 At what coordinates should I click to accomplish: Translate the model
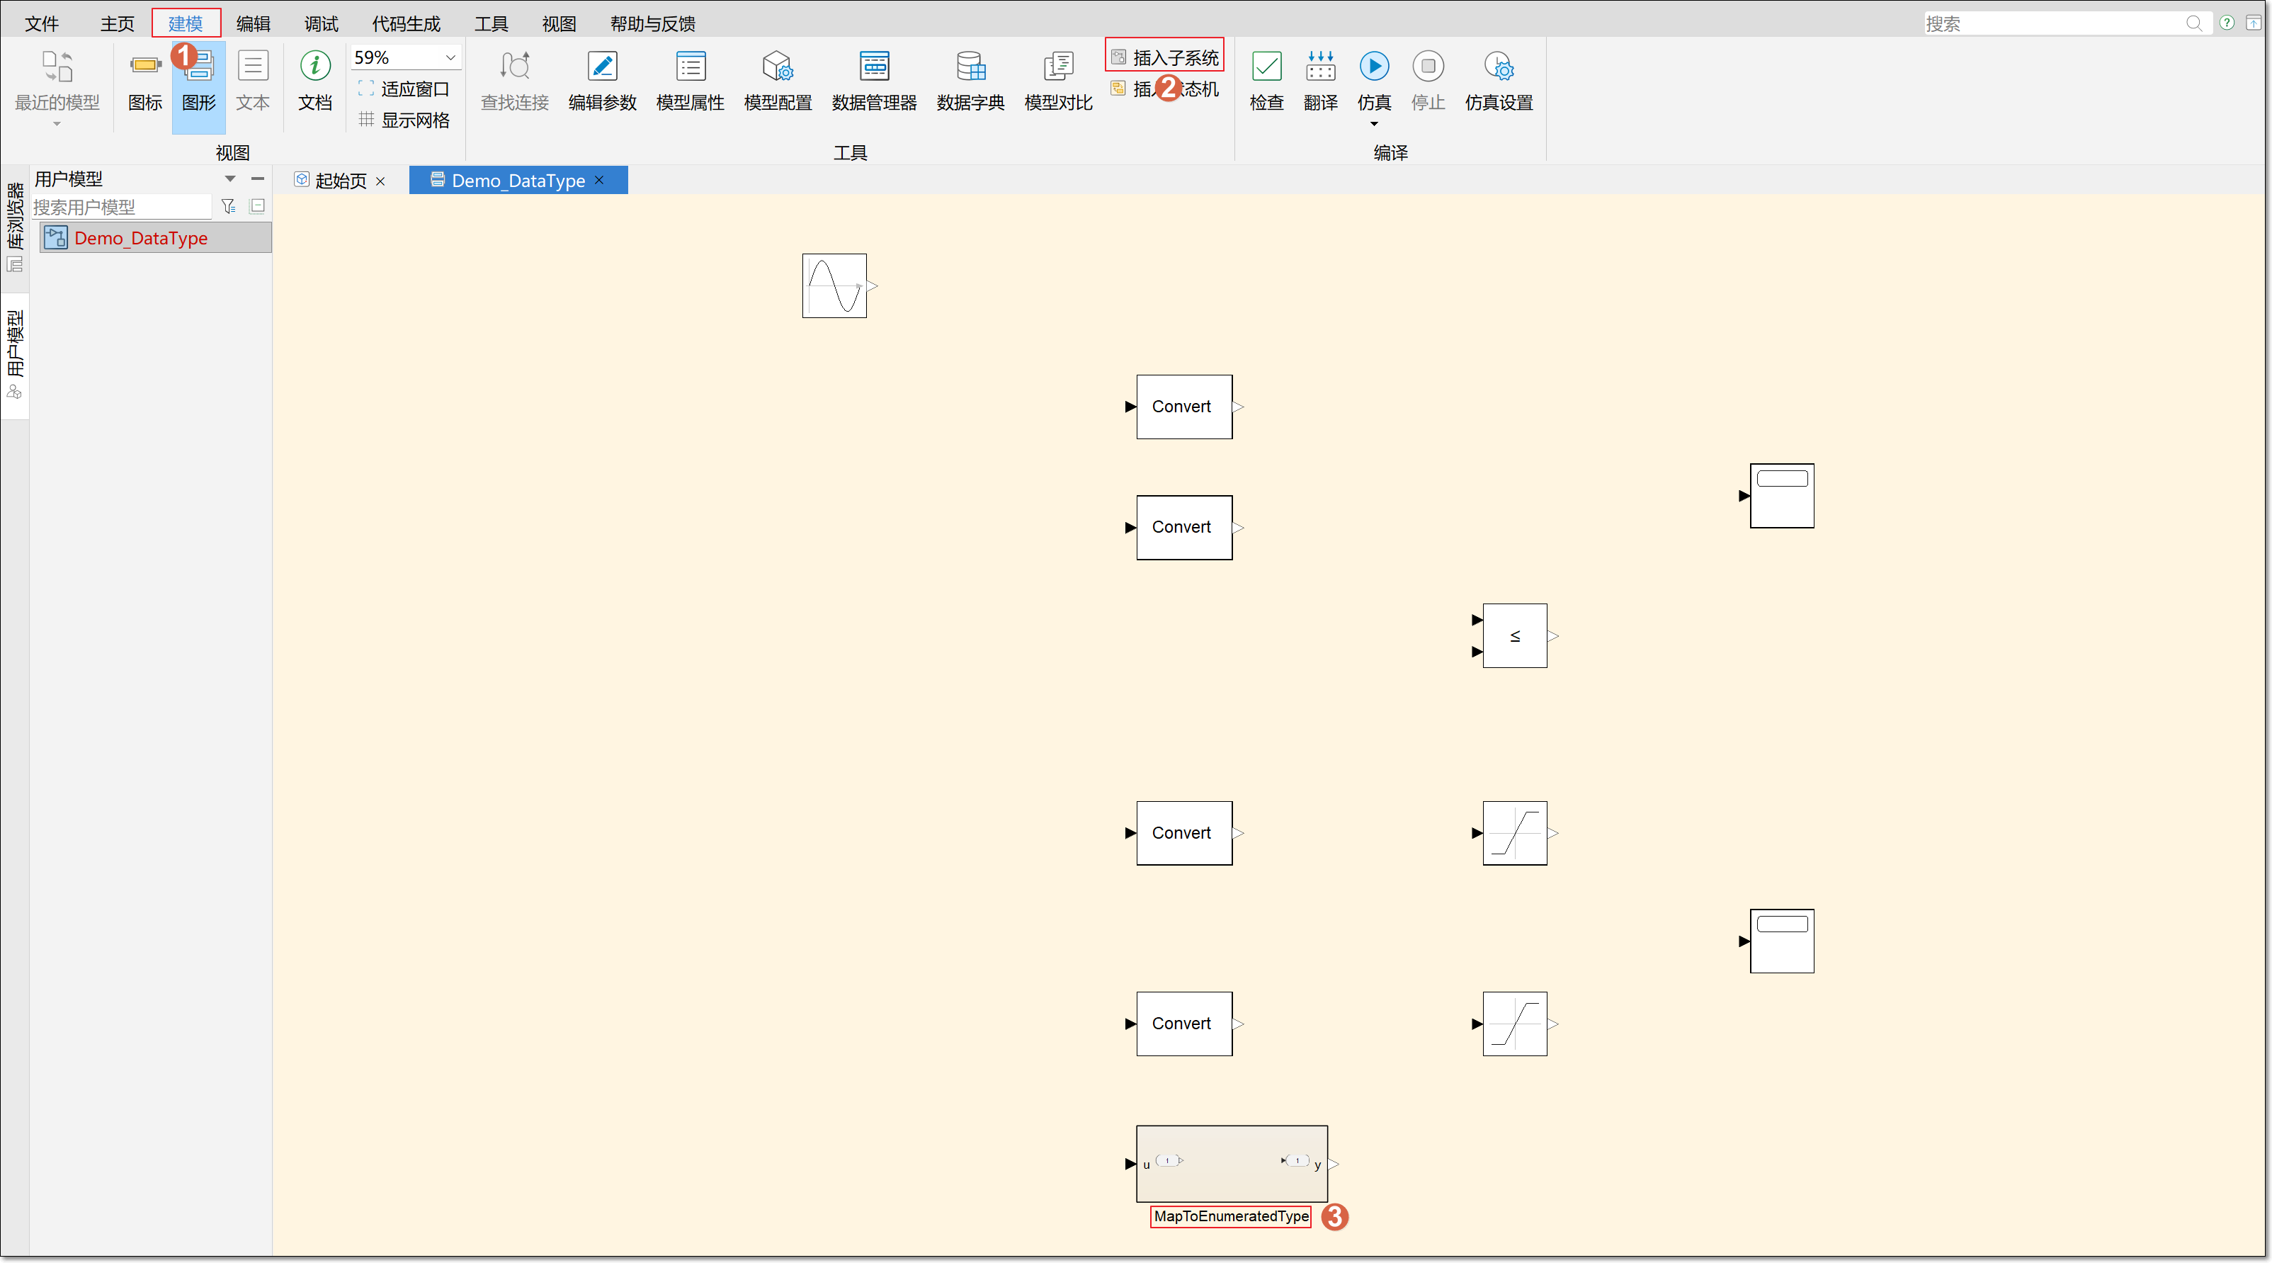click(1320, 81)
